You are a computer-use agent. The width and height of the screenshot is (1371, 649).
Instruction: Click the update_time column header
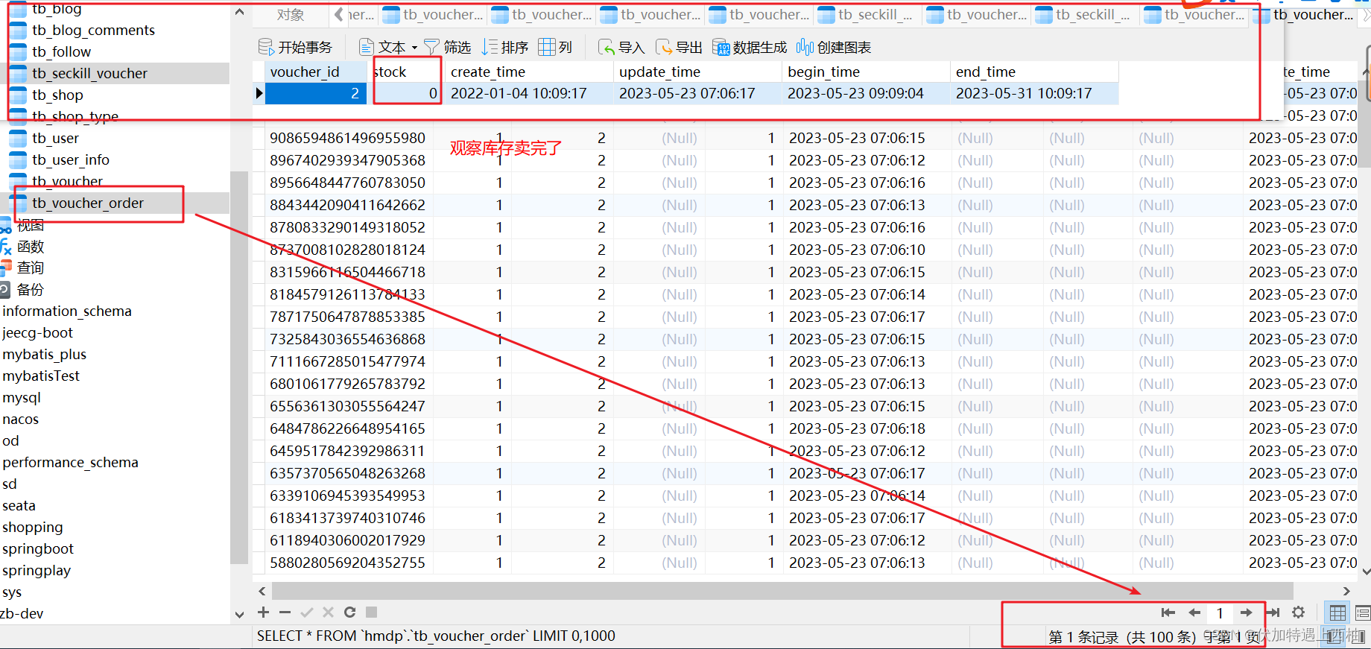(697, 72)
